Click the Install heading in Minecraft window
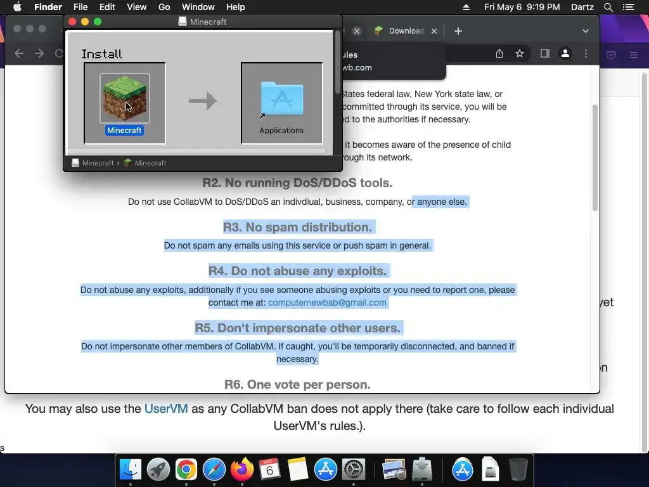This screenshot has width=649, height=487. 101,54
